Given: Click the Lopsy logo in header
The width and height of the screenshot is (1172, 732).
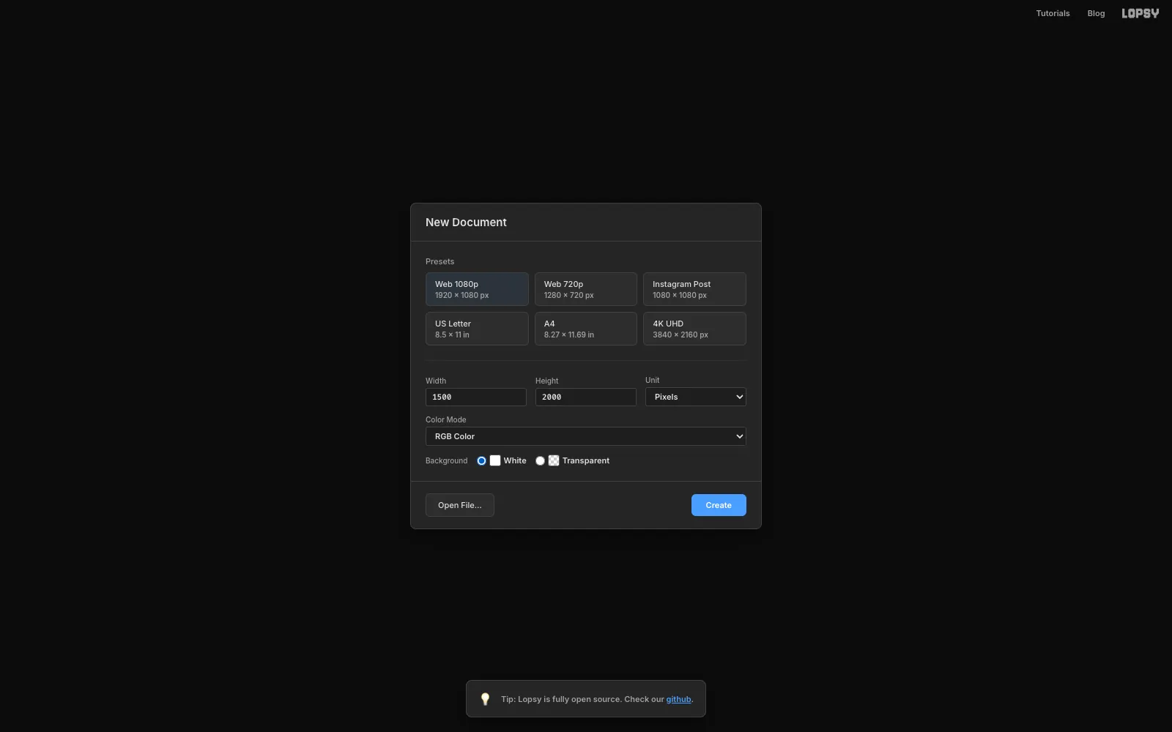Looking at the screenshot, I should tap(1140, 13).
